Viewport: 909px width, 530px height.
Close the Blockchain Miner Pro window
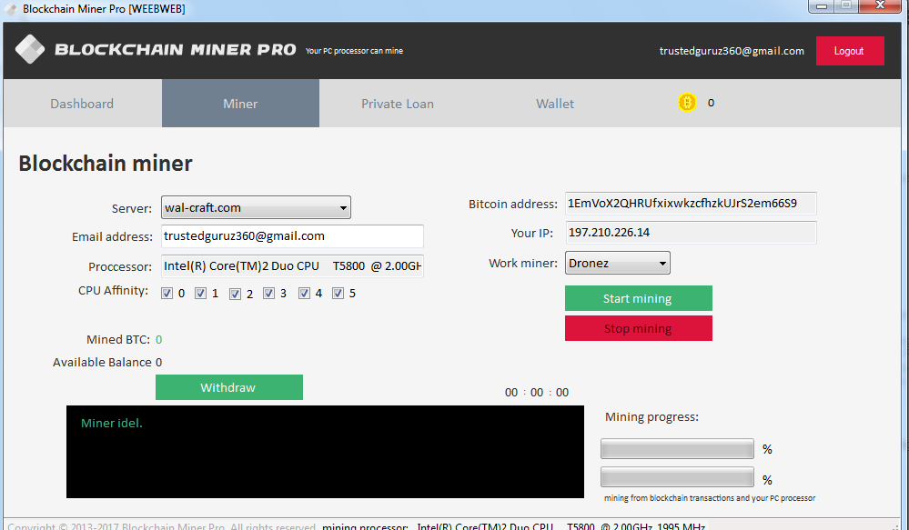click(x=880, y=5)
